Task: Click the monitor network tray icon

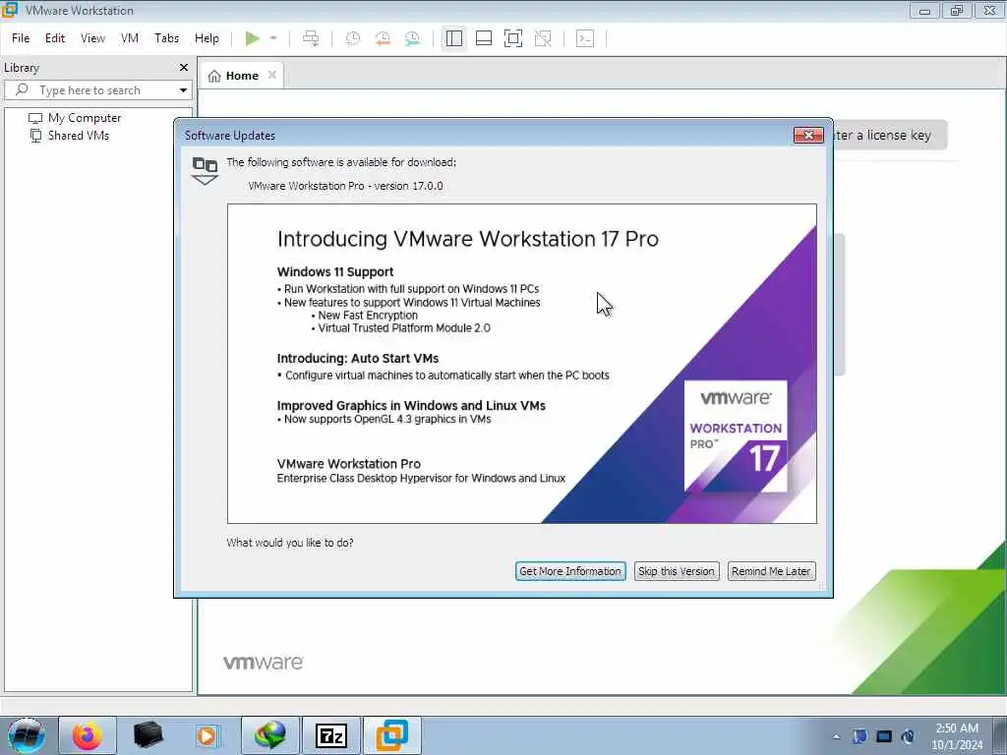Action: [x=884, y=736]
